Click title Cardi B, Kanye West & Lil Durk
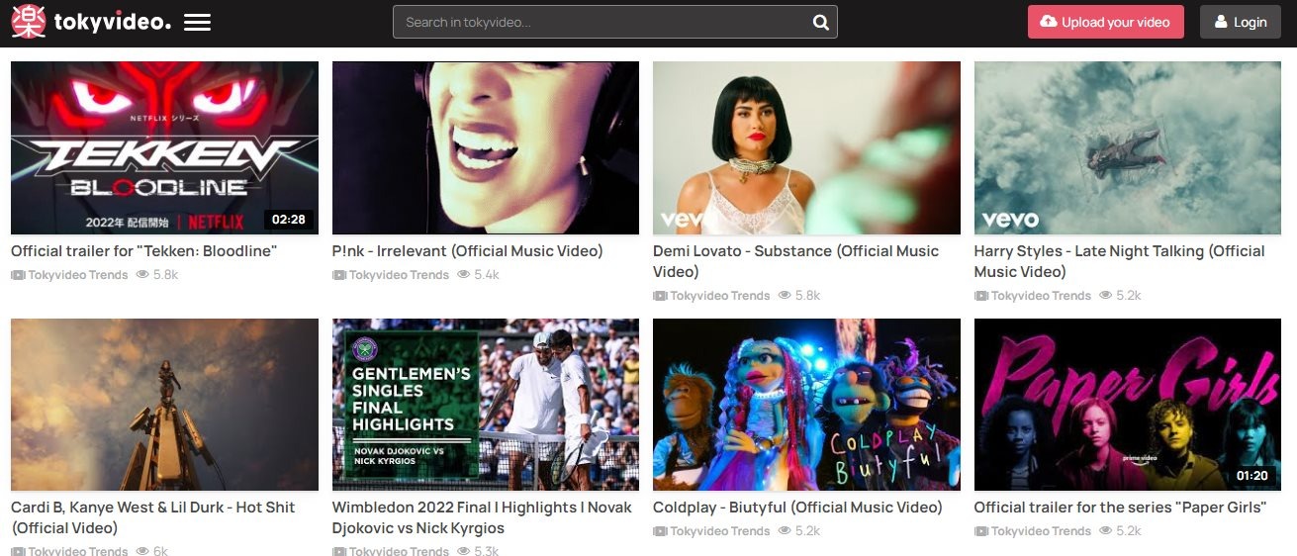Viewport: 1297px width, 556px height. [x=153, y=517]
